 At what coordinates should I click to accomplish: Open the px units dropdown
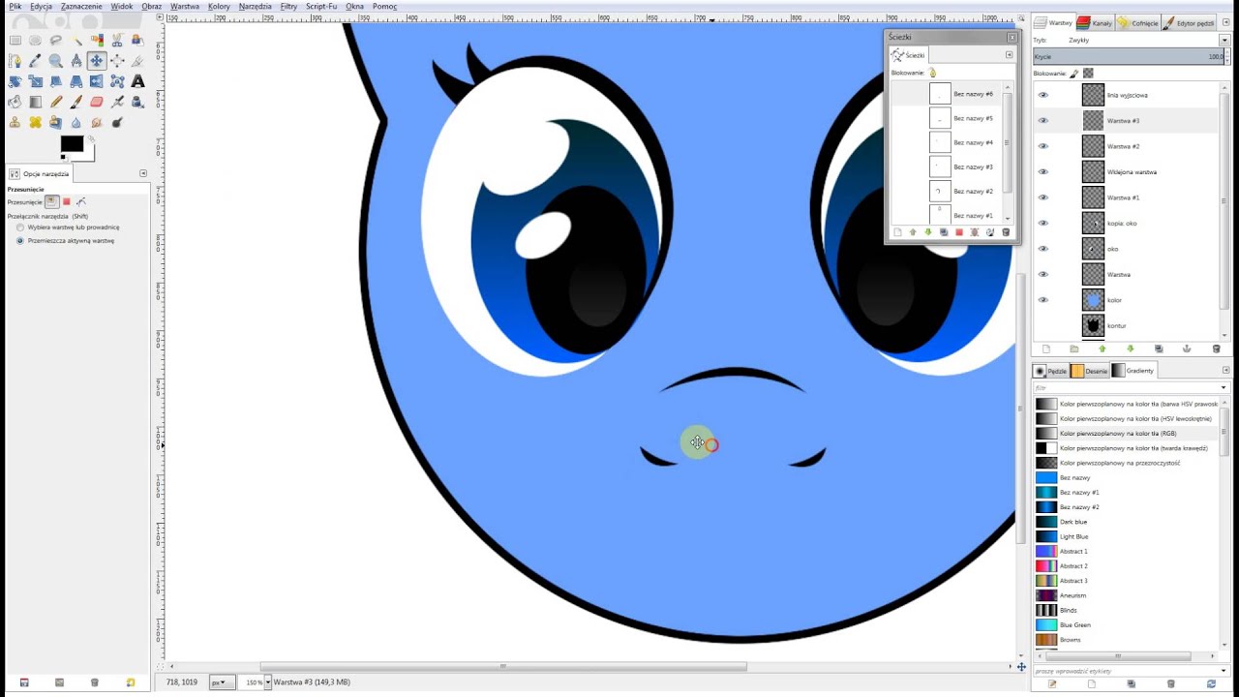coord(221,682)
